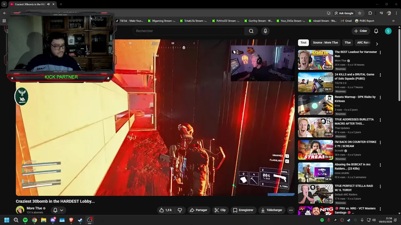401x225 pixels.
Task: Open more actions for the video
Action: point(291,210)
